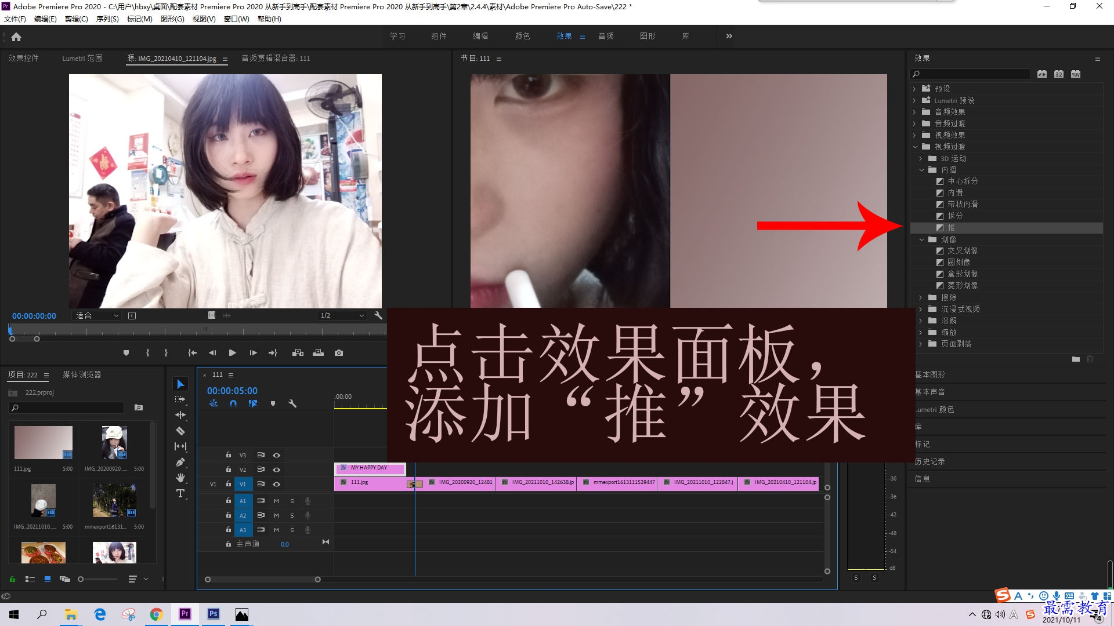Toggle Accelerated Effects filter icon
Image resolution: width=1114 pixels, height=626 pixels.
[x=1042, y=74]
